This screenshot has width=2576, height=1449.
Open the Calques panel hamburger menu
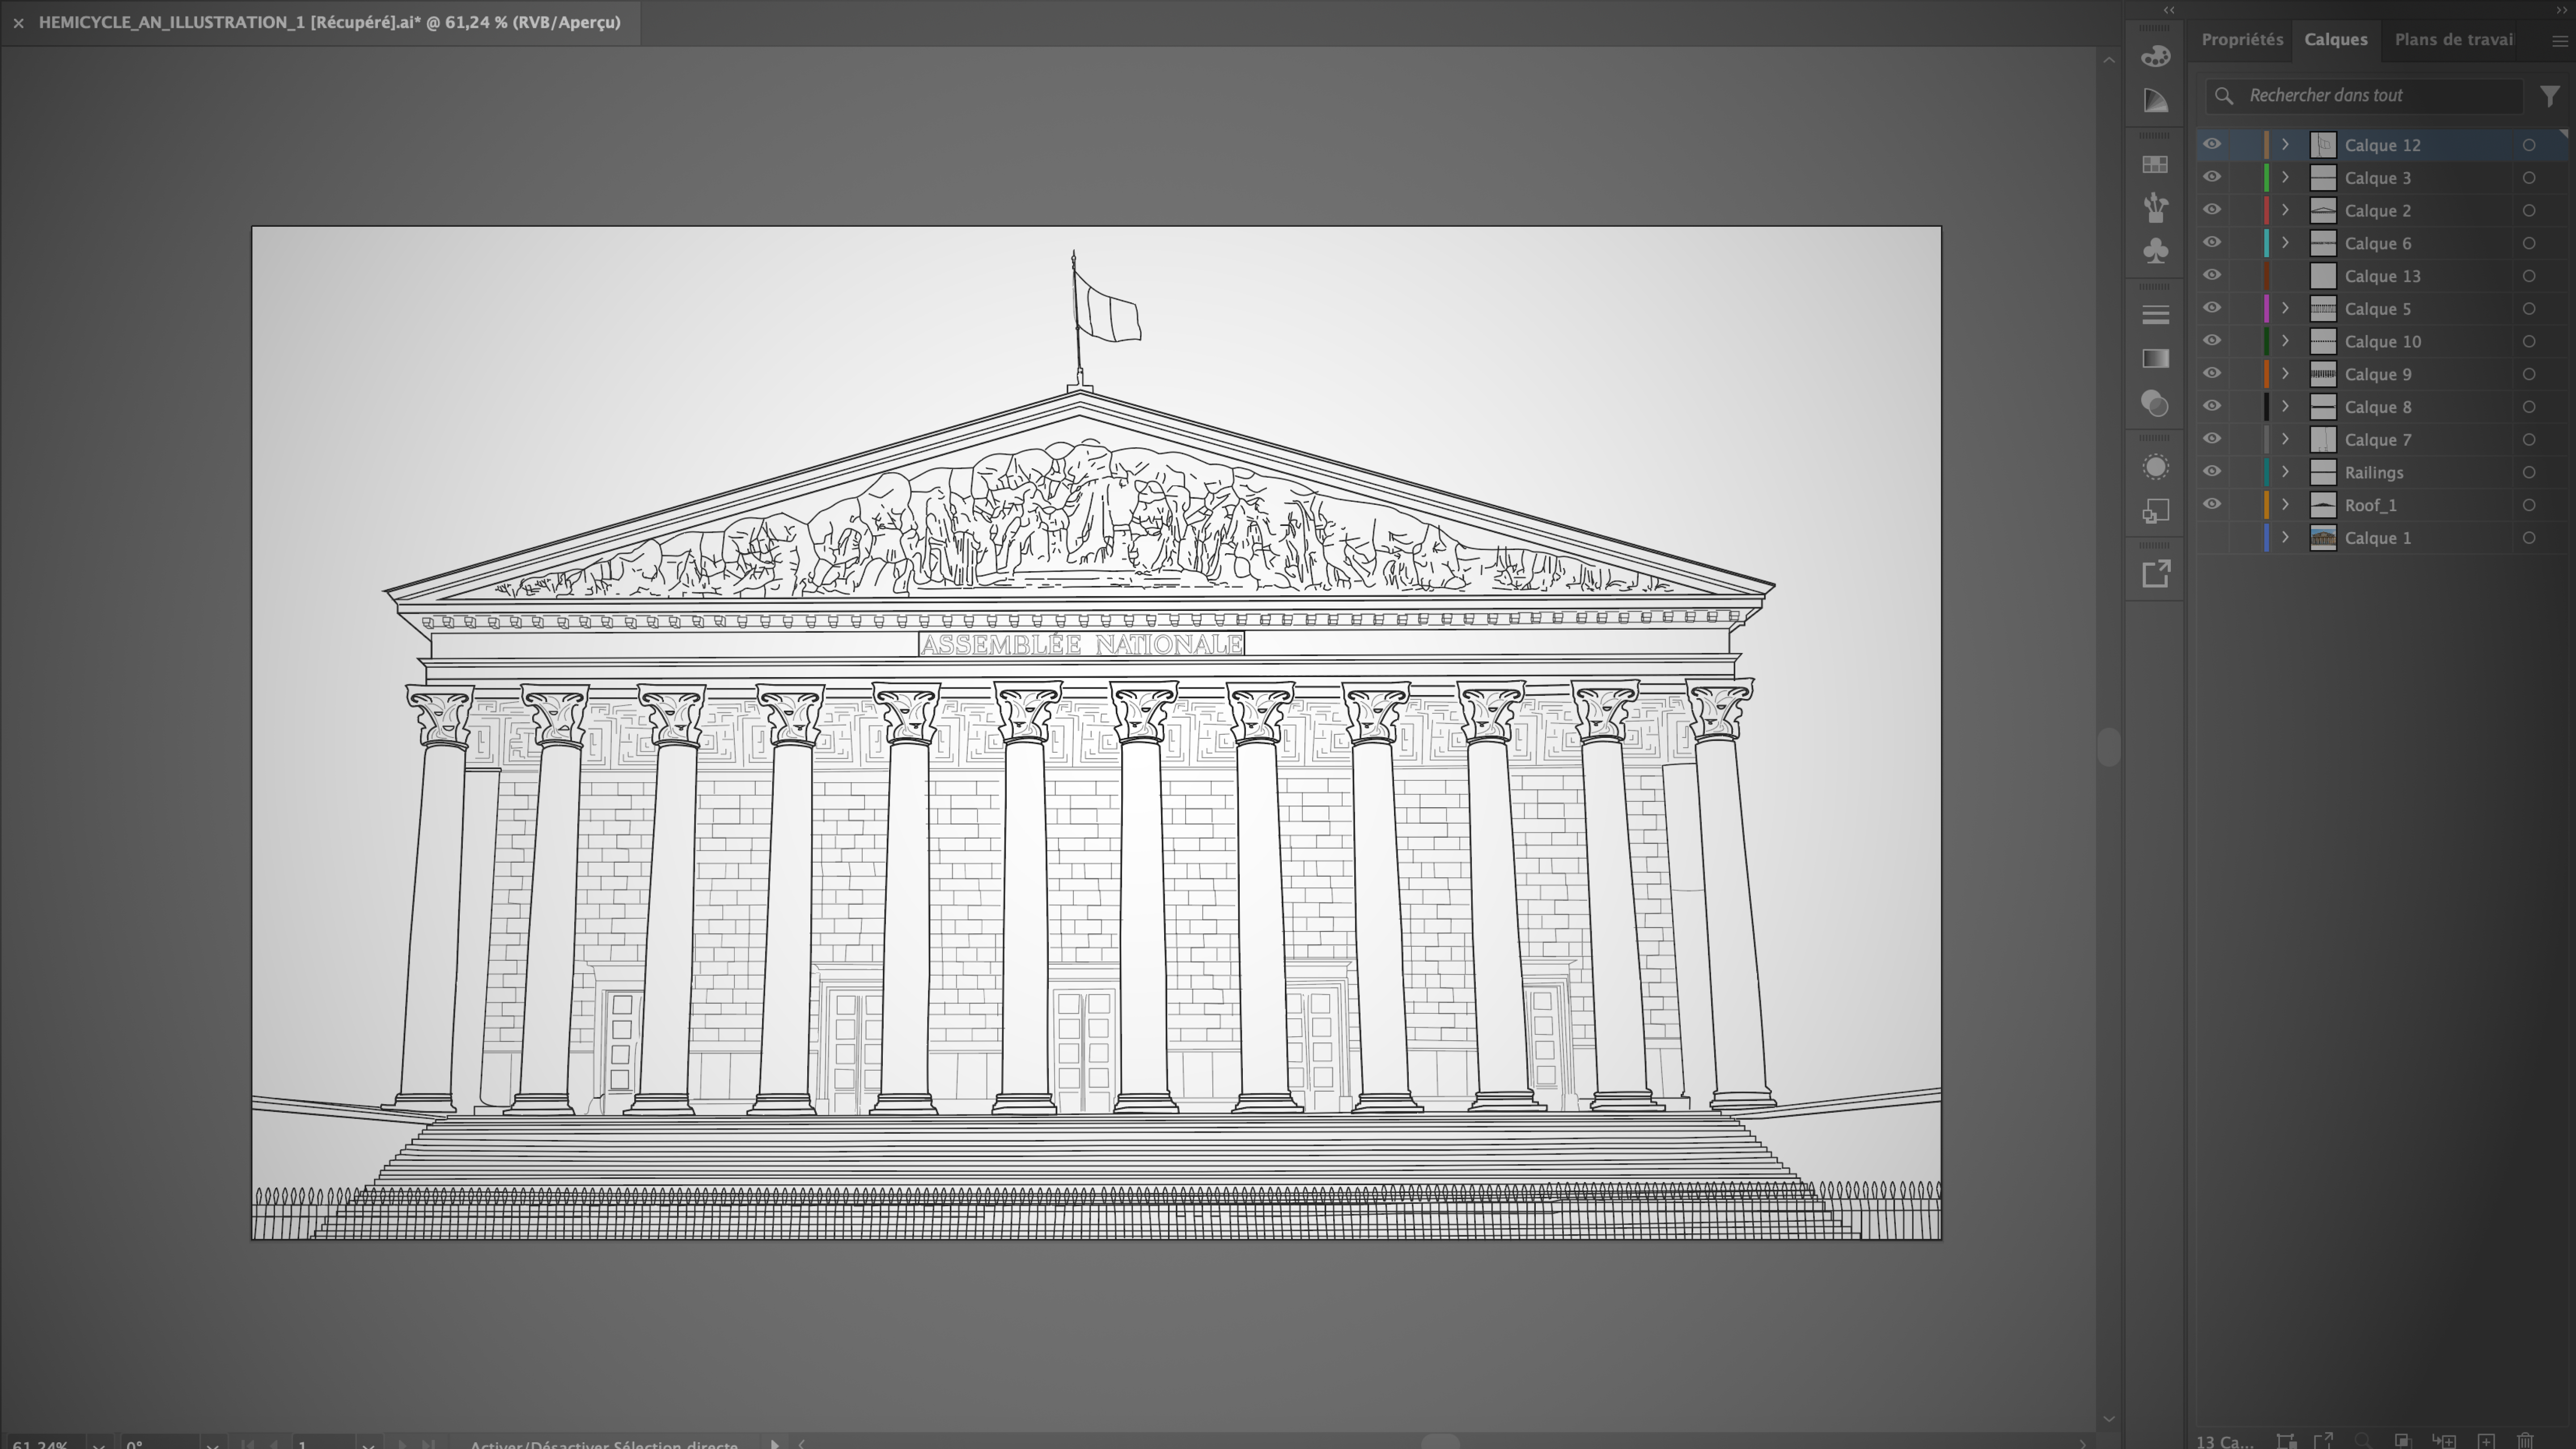pyautogui.click(x=2559, y=41)
